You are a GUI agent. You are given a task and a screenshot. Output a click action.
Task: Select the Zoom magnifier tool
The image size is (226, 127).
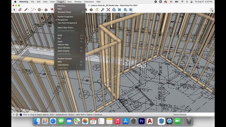tap(102, 10)
